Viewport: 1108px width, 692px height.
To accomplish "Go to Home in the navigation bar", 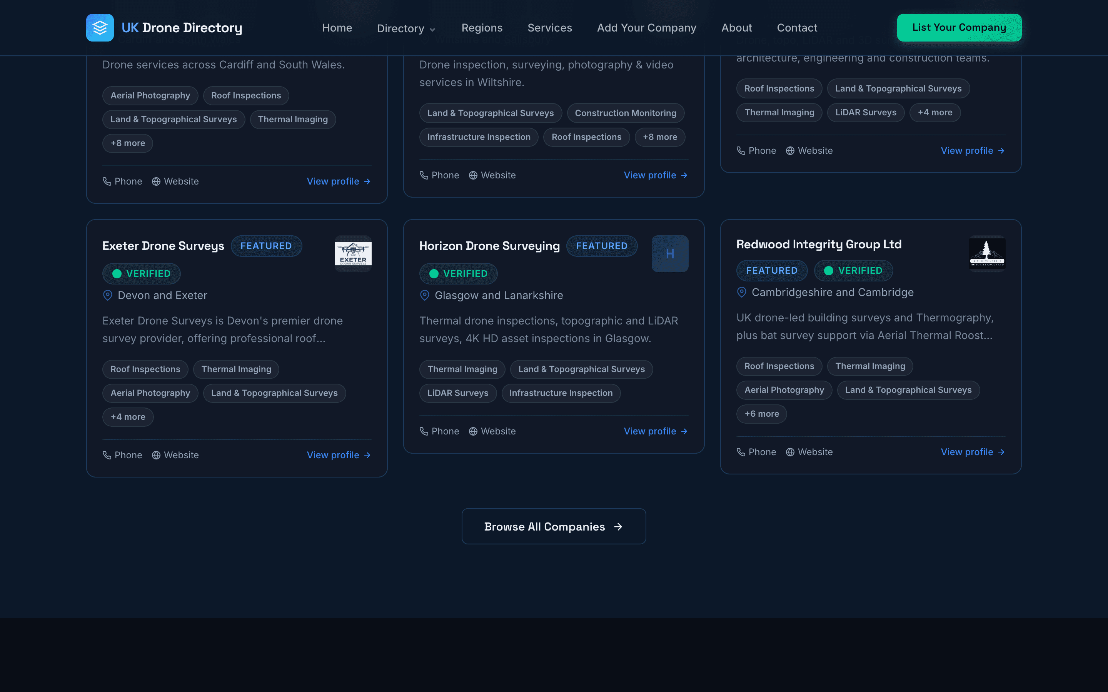I will tap(337, 27).
